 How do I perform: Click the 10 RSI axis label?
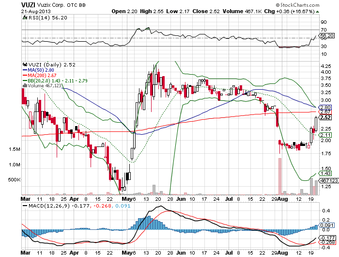[x=324, y=54]
